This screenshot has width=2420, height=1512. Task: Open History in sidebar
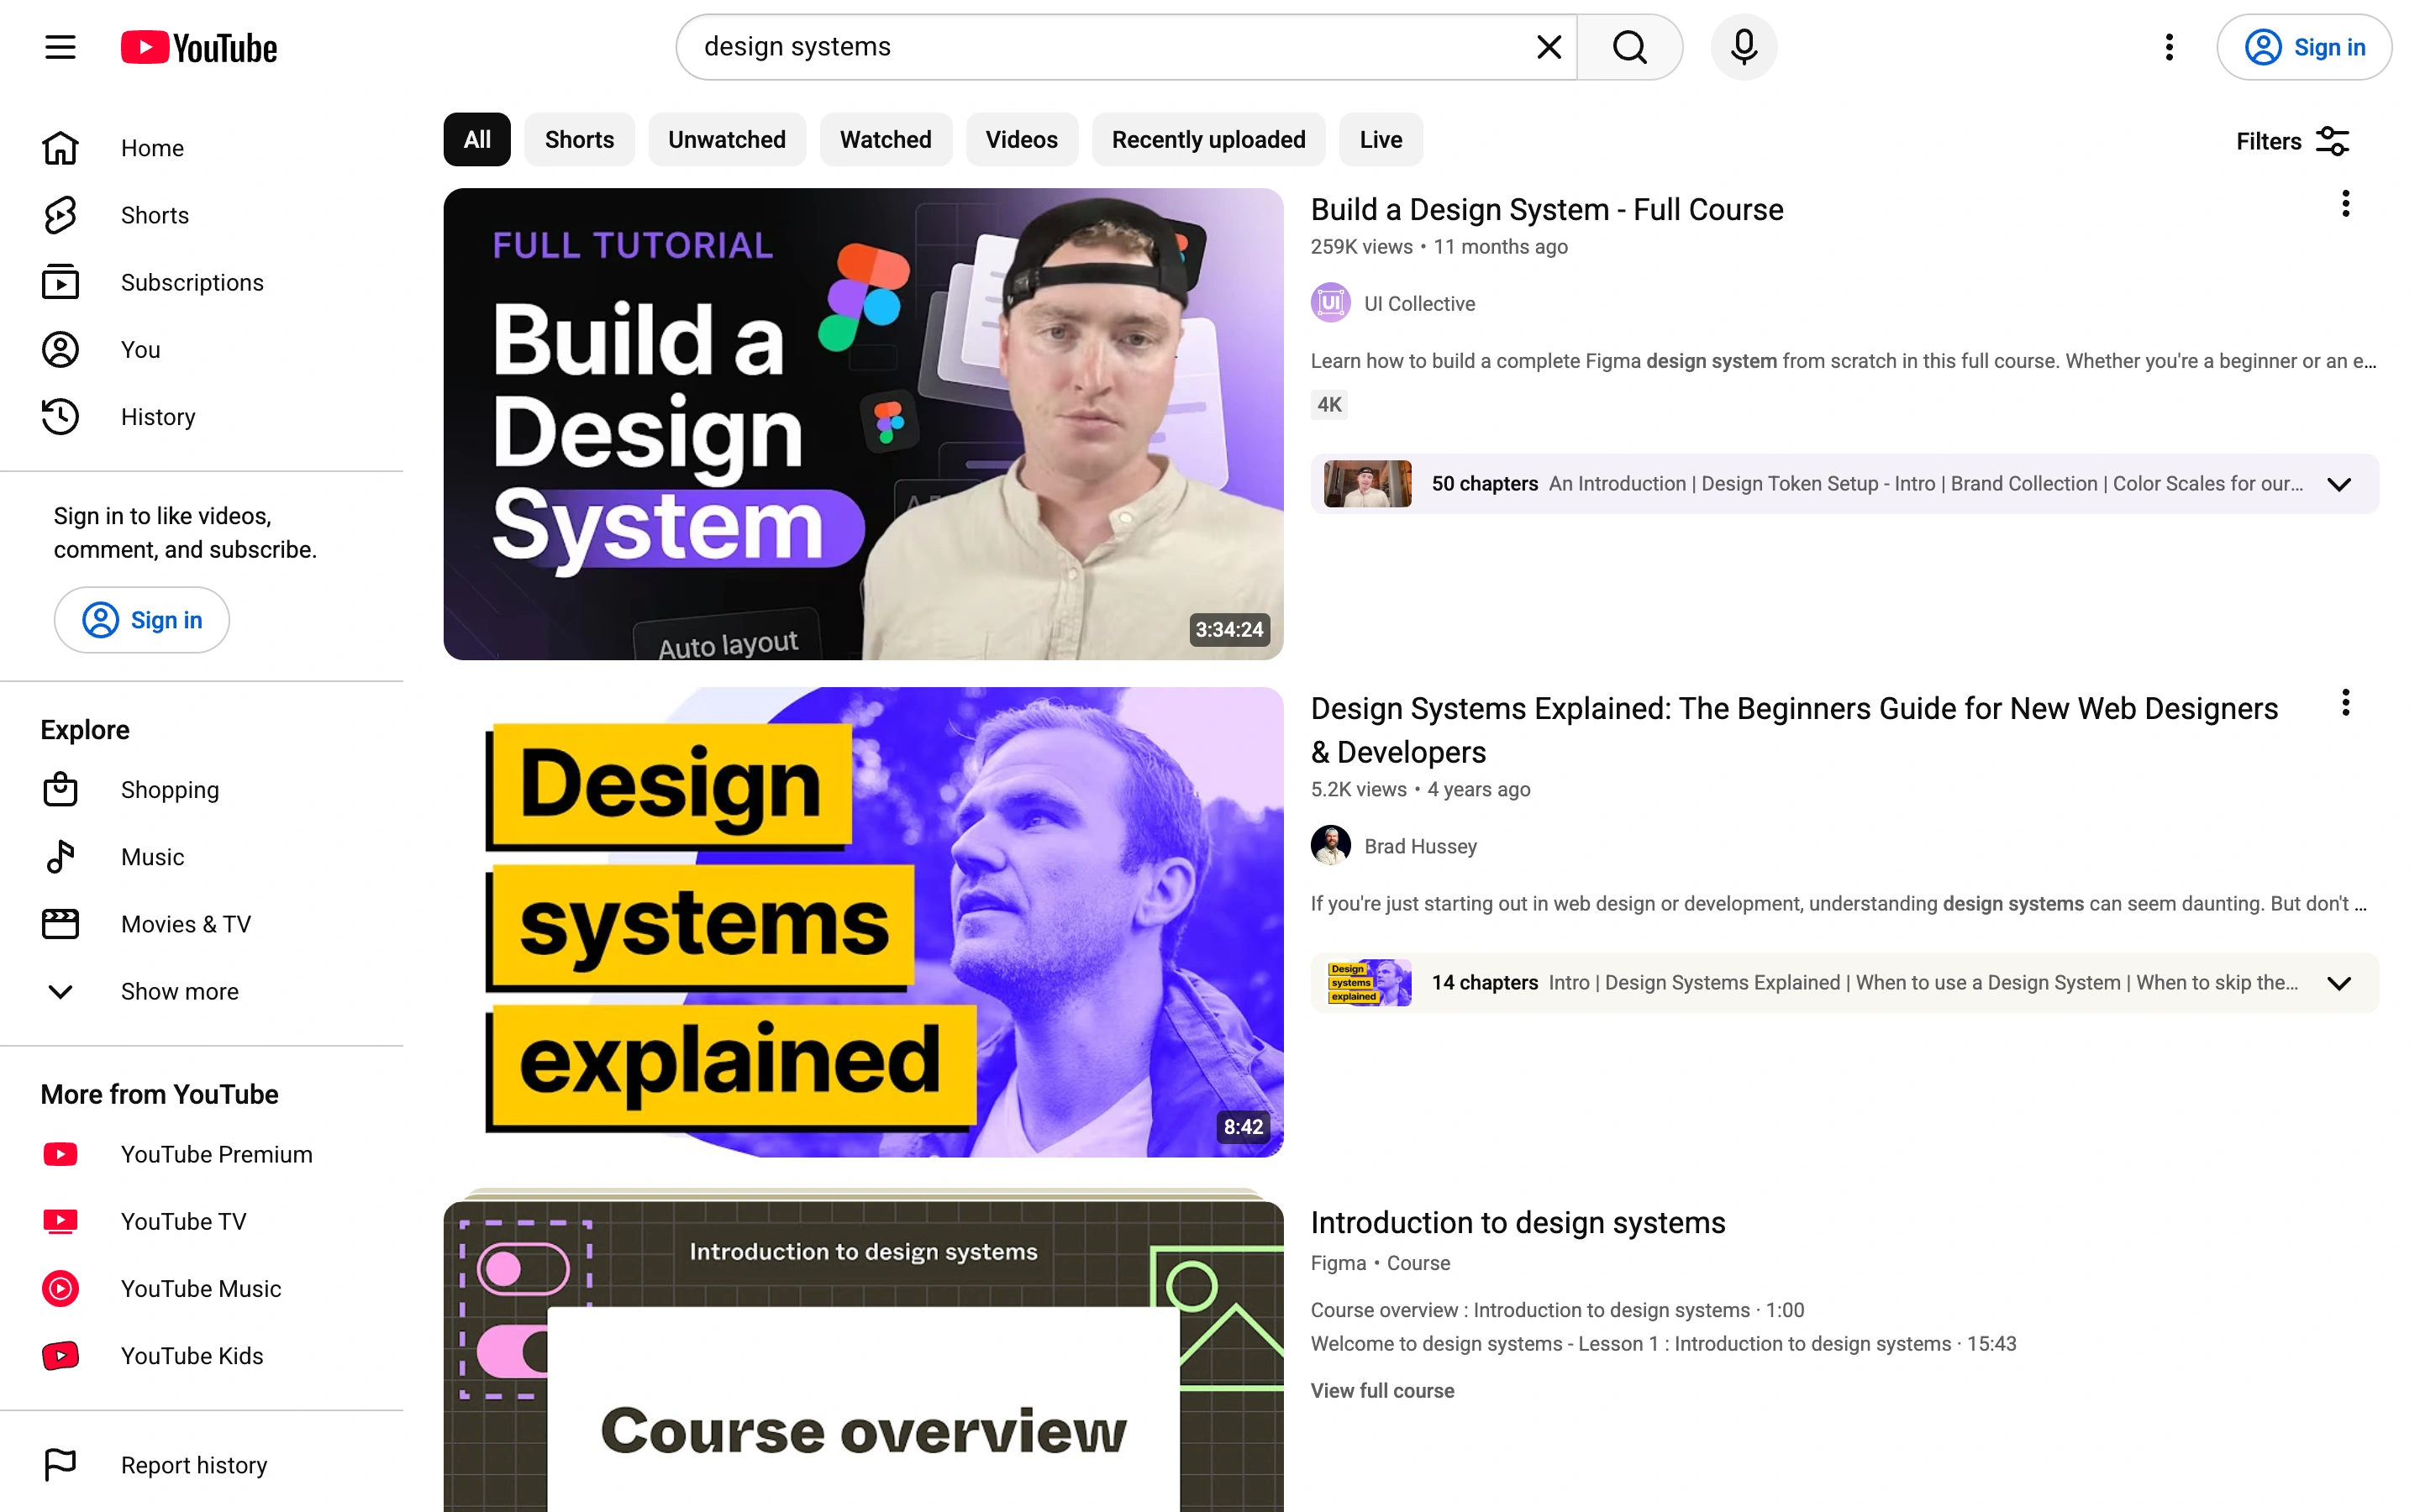(x=202, y=416)
